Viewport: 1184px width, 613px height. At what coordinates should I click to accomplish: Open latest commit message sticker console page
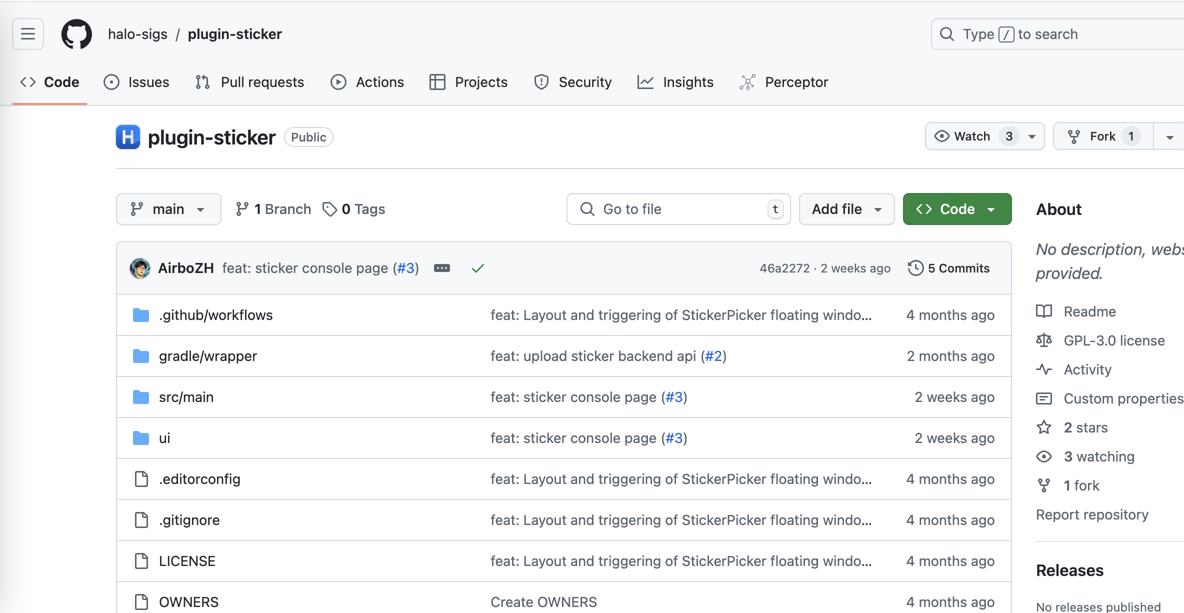[305, 268]
